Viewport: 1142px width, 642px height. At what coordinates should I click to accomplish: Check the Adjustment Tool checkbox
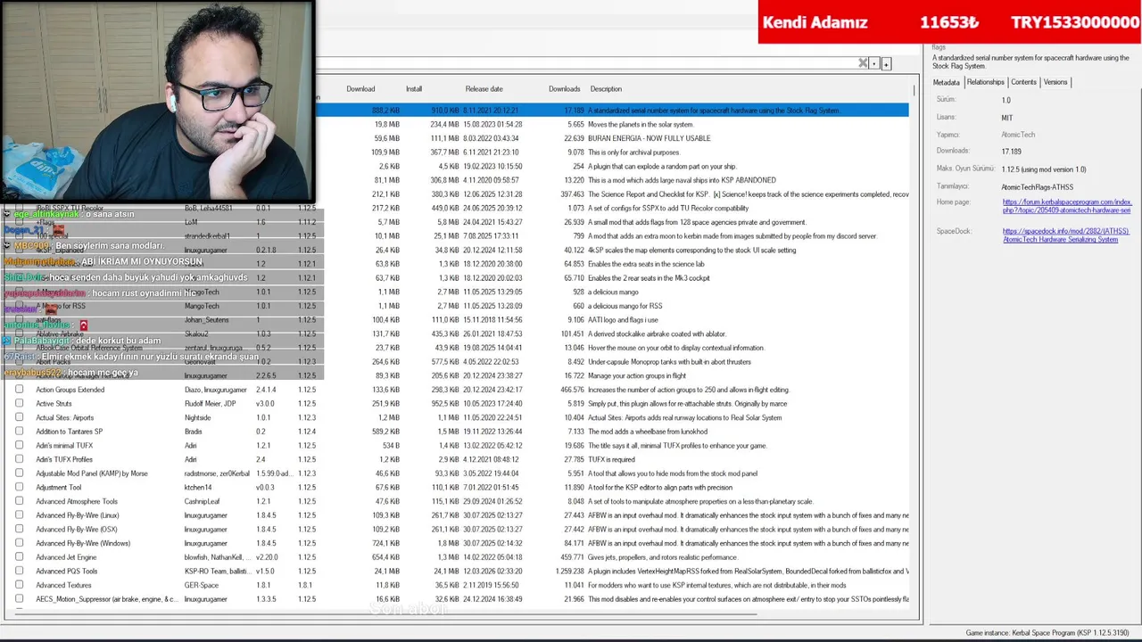point(19,488)
